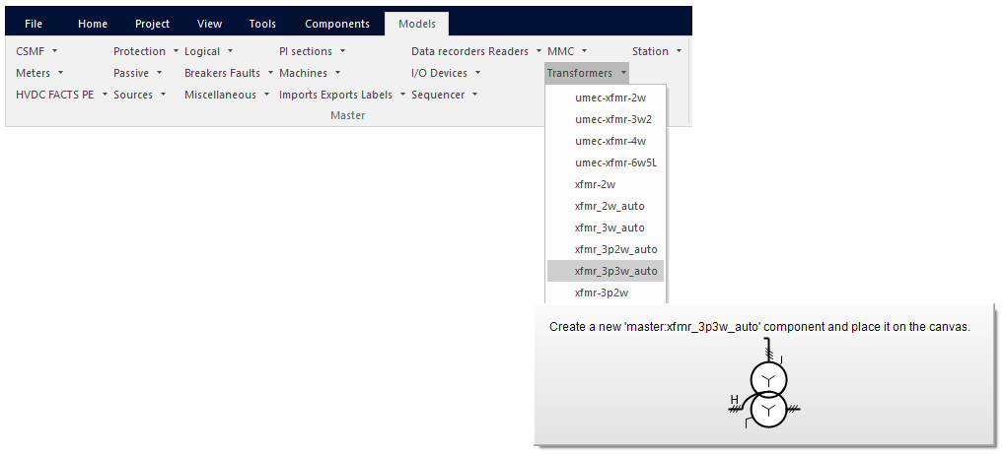Open the Data recorders Readers dropdown
The image size is (1004, 455).
coord(476,51)
